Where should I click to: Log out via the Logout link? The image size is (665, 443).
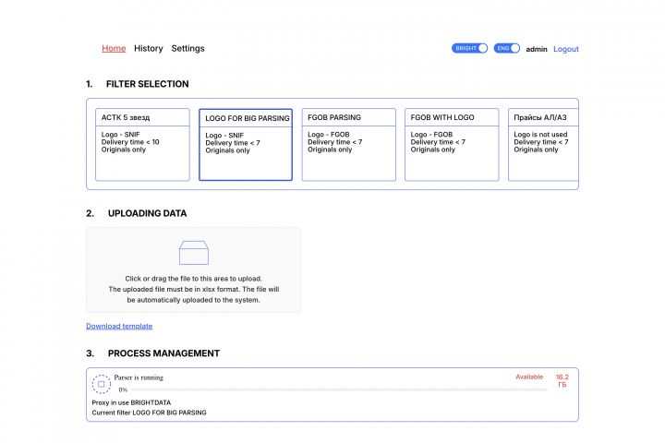pyautogui.click(x=566, y=49)
